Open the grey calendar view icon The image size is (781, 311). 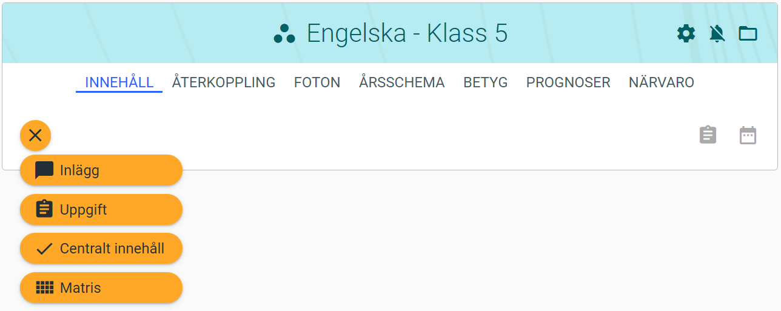point(748,135)
